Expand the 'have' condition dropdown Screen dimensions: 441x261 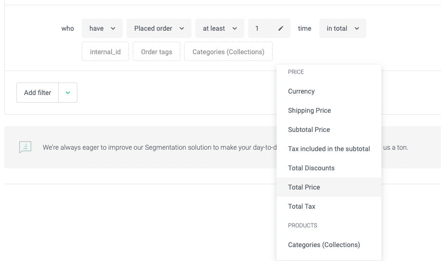point(102,28)
